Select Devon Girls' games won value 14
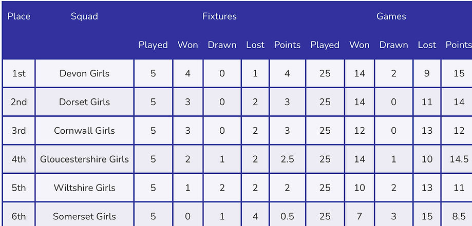This screenshot has width=472, height=226. 360,73
